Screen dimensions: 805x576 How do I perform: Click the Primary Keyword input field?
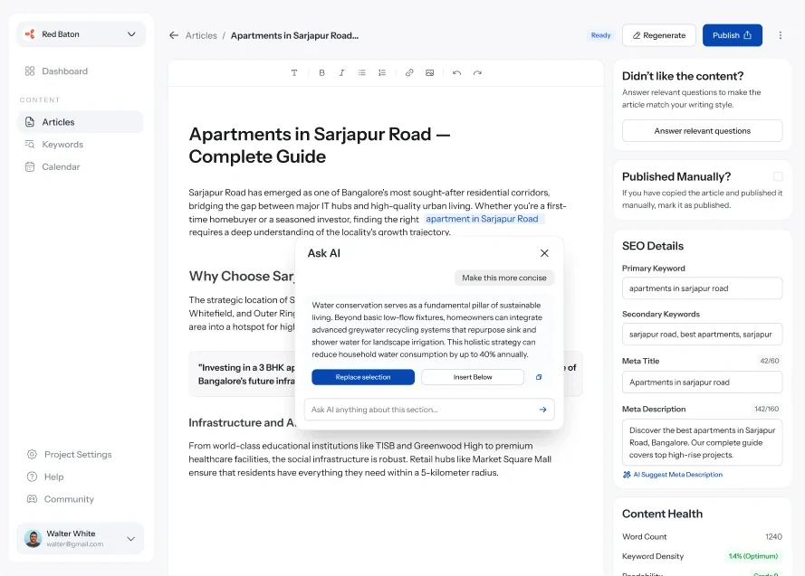click(702, 288)
